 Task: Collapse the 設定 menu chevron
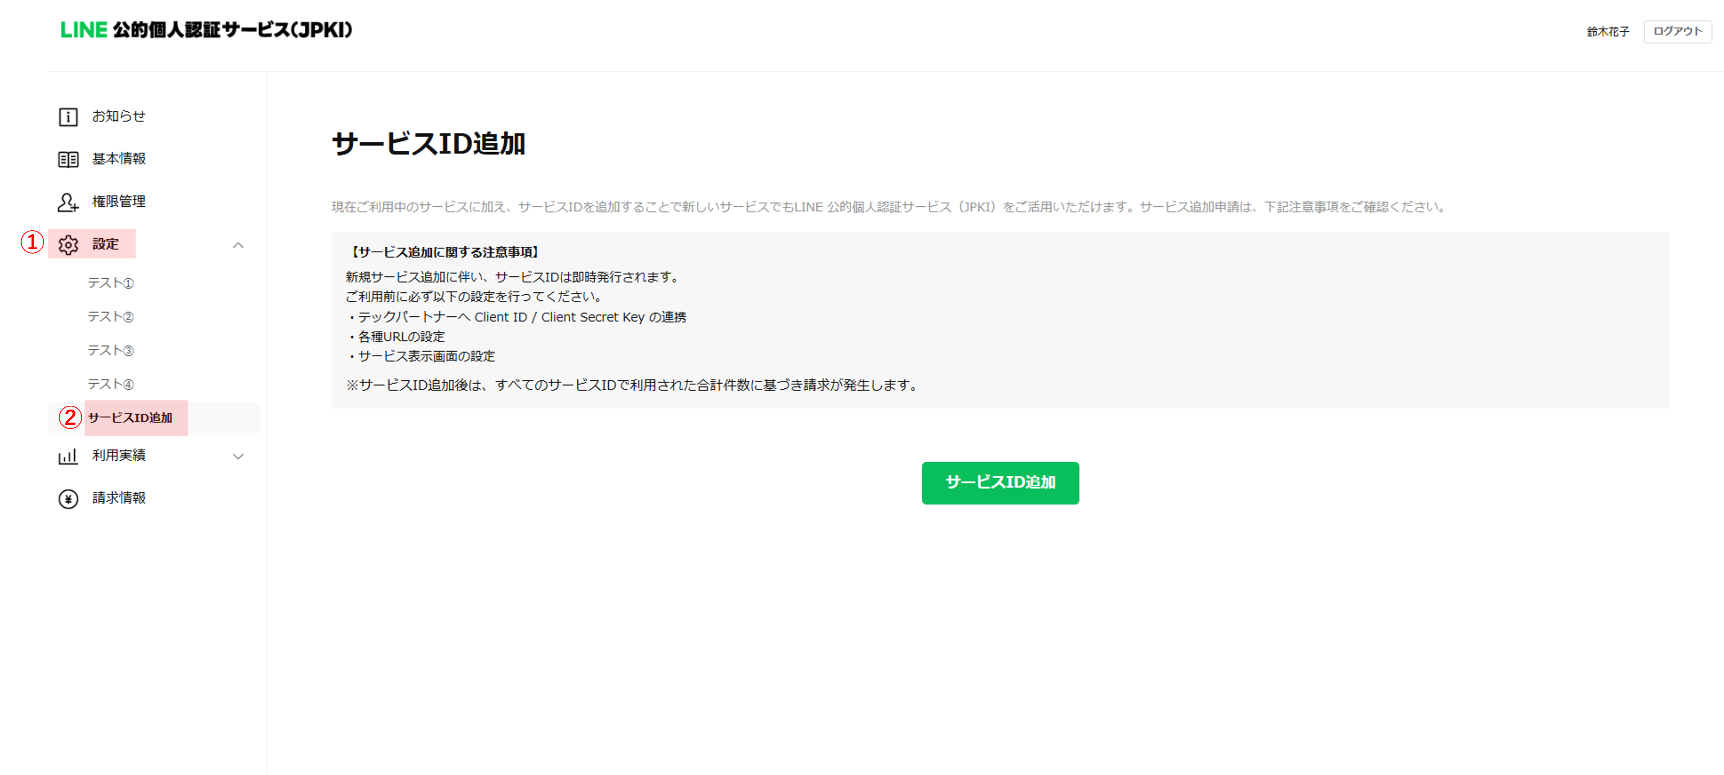238,246
